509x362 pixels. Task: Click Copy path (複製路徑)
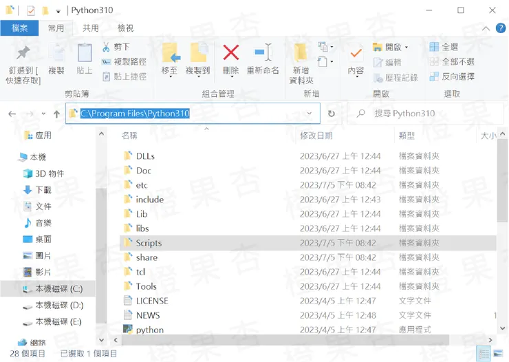coord(124,62)
